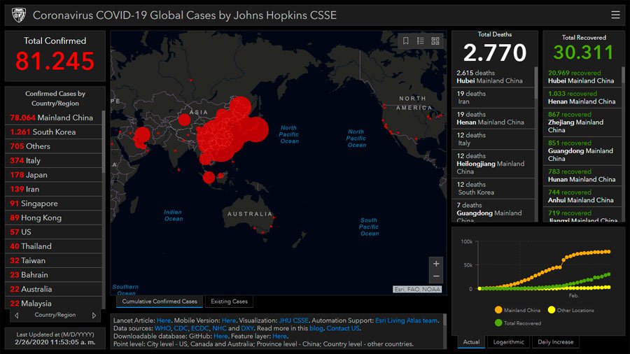Open the Feature layer Here link
This screenshot has height=354, width=630.
point(279,337)
